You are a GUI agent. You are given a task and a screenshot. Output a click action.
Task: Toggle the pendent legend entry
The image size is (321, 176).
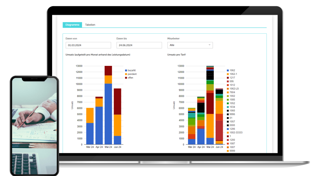pos(132,74)
